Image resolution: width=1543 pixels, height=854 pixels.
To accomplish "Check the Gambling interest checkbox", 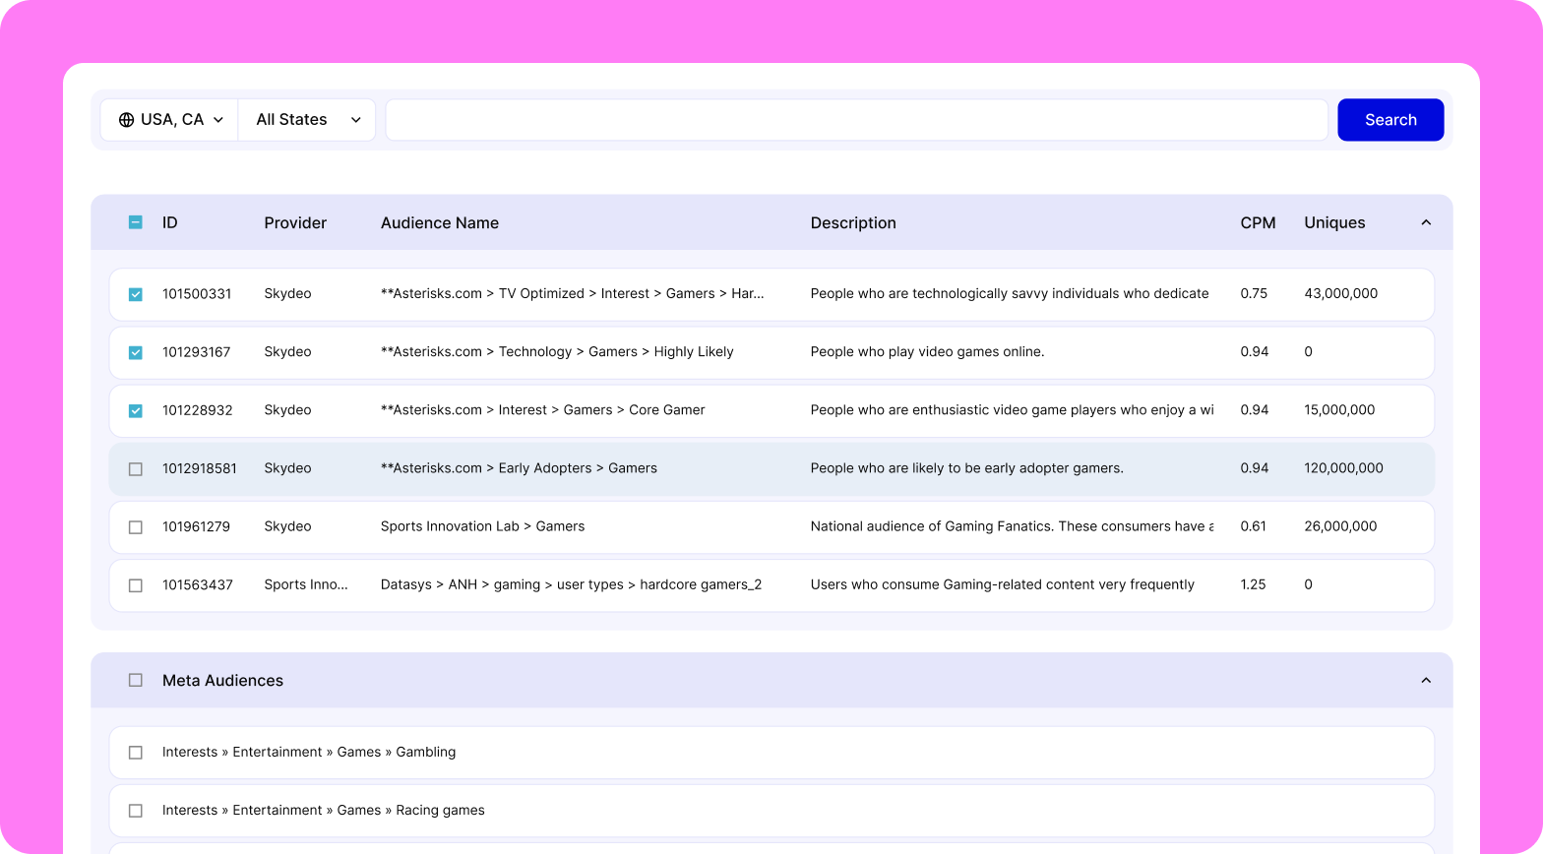I will [x=136, y=753].
